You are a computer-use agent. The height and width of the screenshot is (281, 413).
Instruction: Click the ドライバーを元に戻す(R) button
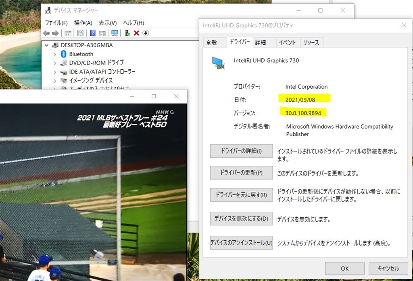(241, 195)
